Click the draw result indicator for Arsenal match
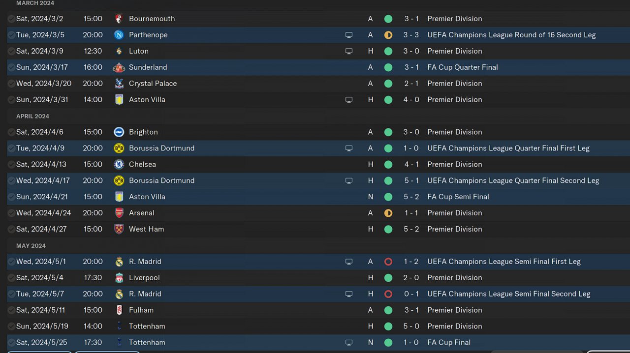This screenshot has width=630, height=353. [x=388, y=213]
